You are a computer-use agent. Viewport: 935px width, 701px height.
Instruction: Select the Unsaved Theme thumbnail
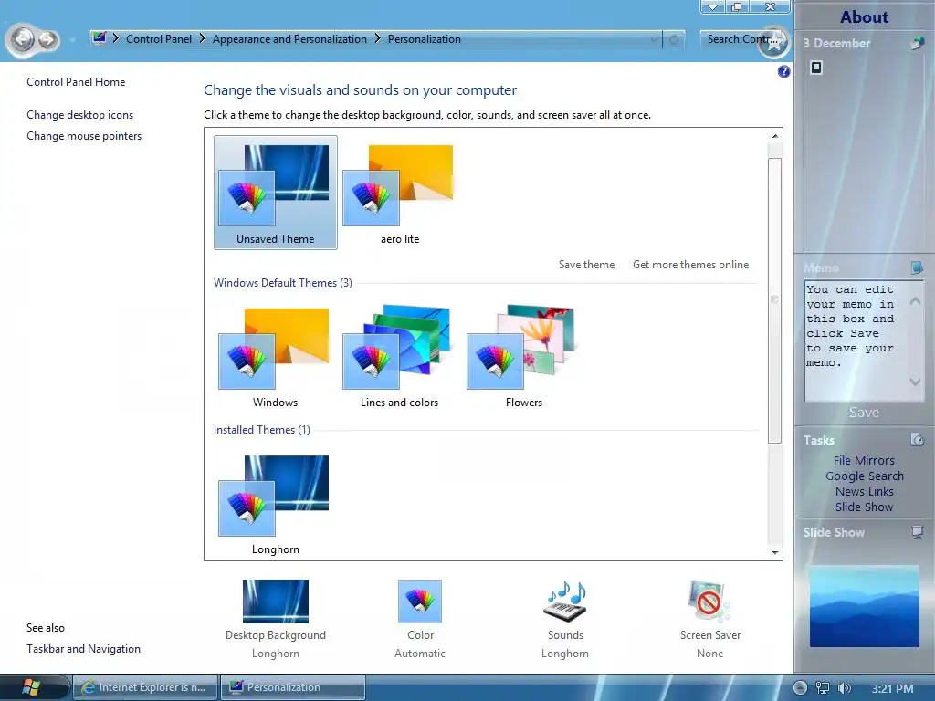coord(275,192)
